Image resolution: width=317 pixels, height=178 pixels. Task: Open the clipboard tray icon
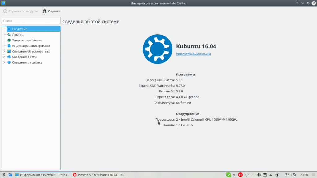[265, 175]
